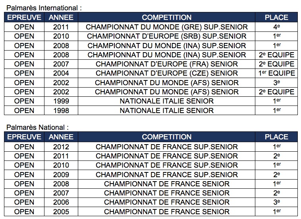301x219 pixels.
Task: Select the Championnat d'Europe (SRB) Sup.Senior cell
Action: pyautogui.click(x=167, y=36)
